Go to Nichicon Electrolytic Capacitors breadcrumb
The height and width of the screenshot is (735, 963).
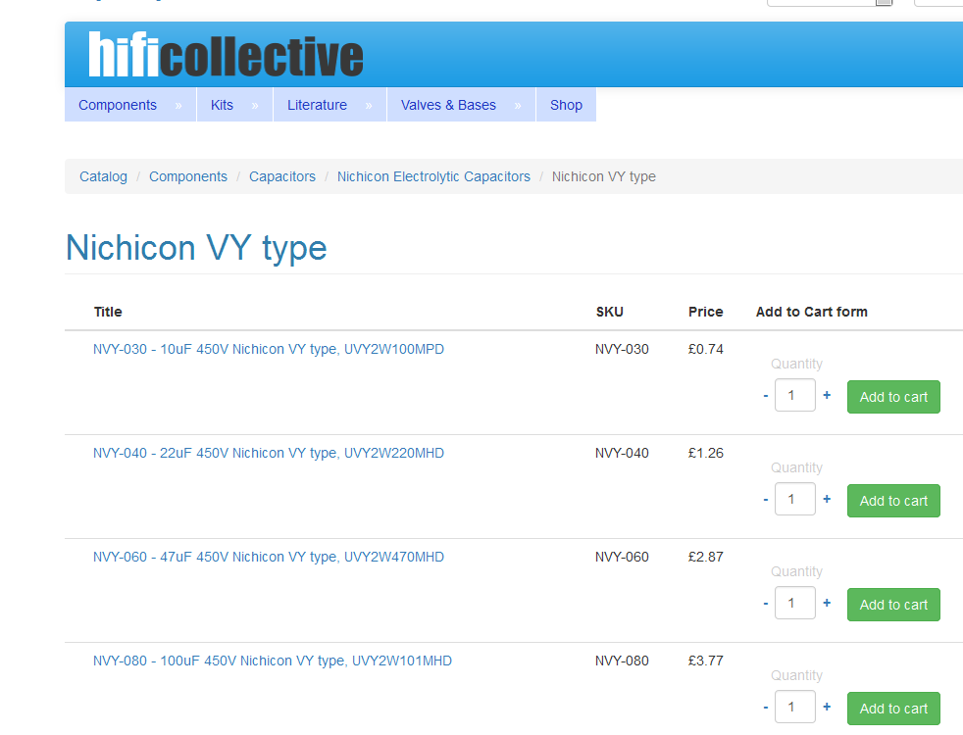pyautogui.click(x=433, y=176)
